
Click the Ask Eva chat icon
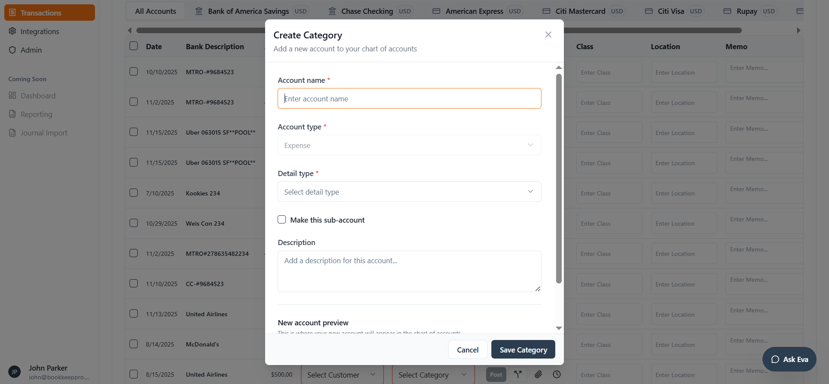[775, 359]
